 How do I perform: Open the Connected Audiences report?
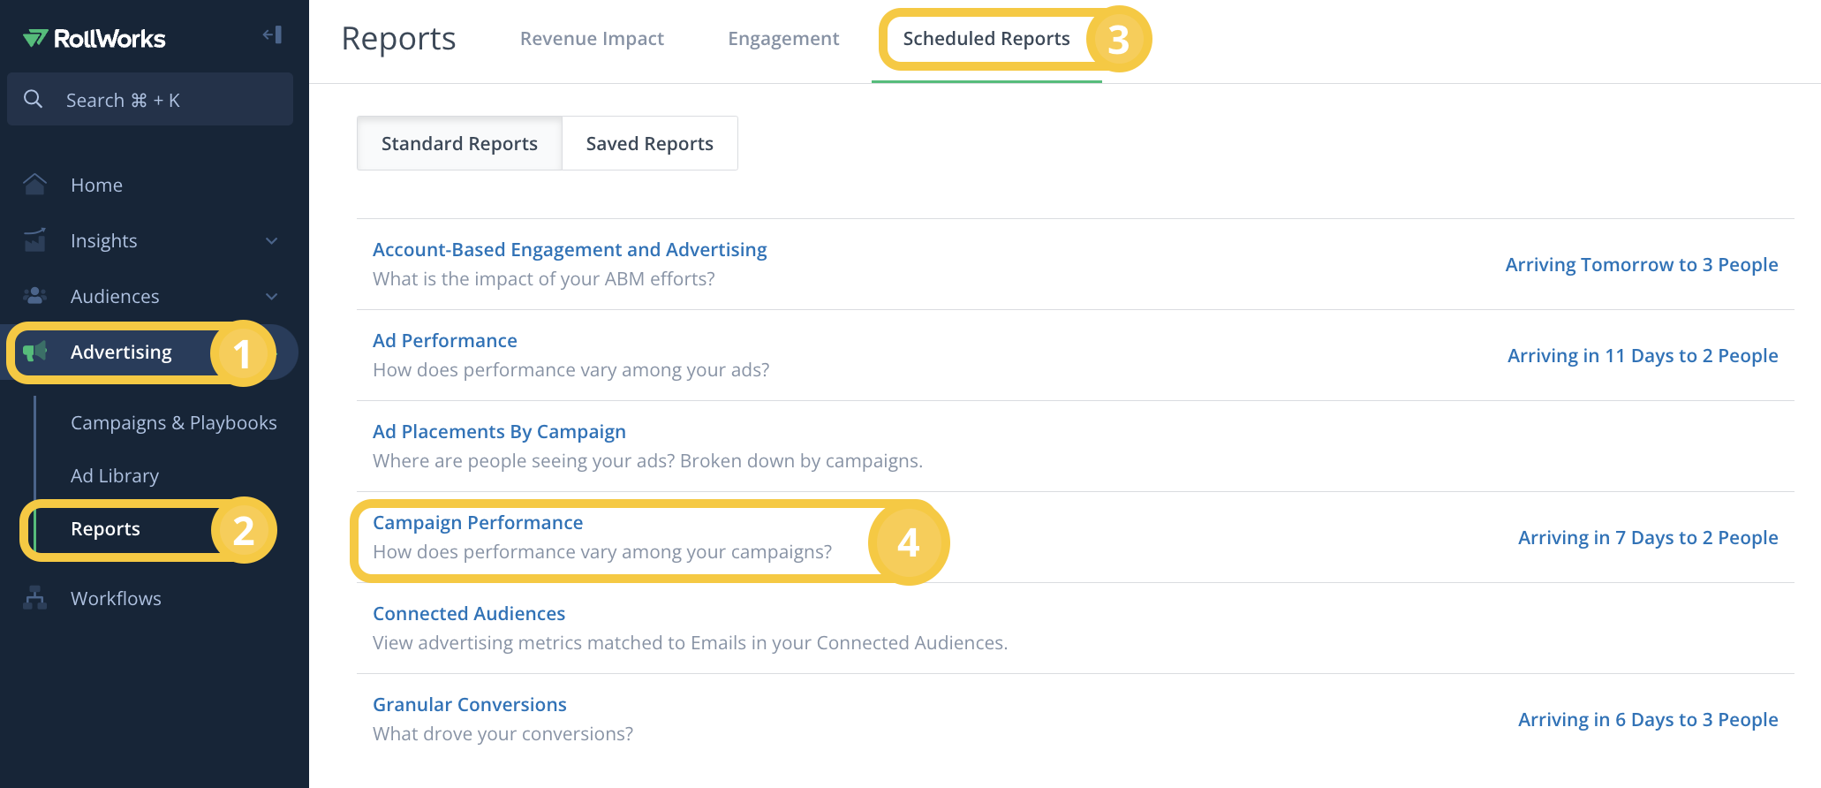pyautogui.click(x=469, y=613)
